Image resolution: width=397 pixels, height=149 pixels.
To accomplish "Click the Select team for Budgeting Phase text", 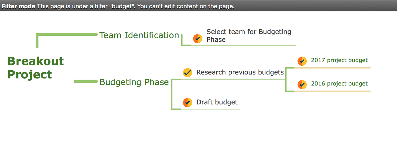I will click(249, 36).
